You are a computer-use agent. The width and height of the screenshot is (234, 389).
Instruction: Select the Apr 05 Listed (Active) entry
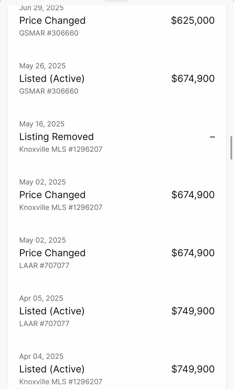(x=117, y=311)
